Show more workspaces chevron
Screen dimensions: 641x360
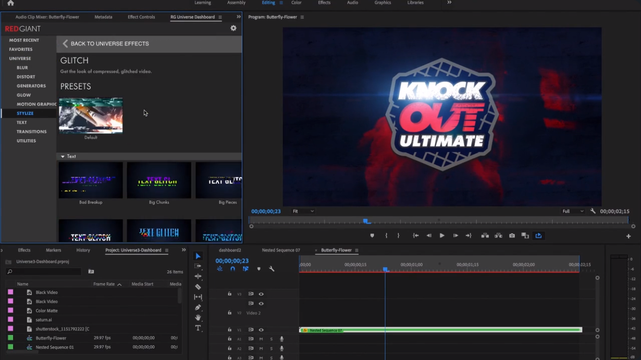coord(449,3)
